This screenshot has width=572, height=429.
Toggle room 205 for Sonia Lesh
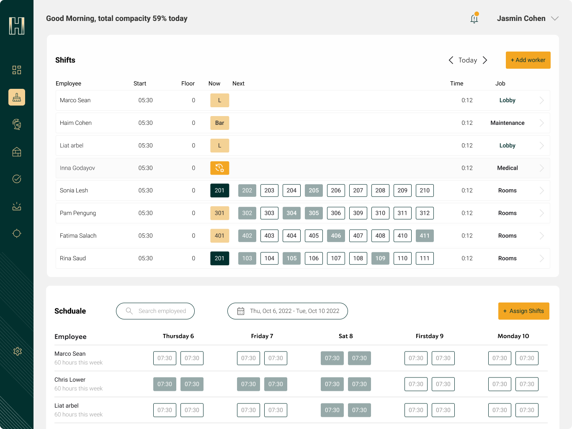(x=314, y=191)
